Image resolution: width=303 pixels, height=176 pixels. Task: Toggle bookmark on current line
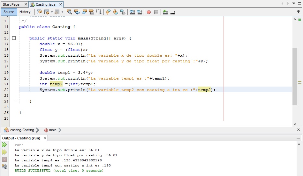[x=123, y=12]
